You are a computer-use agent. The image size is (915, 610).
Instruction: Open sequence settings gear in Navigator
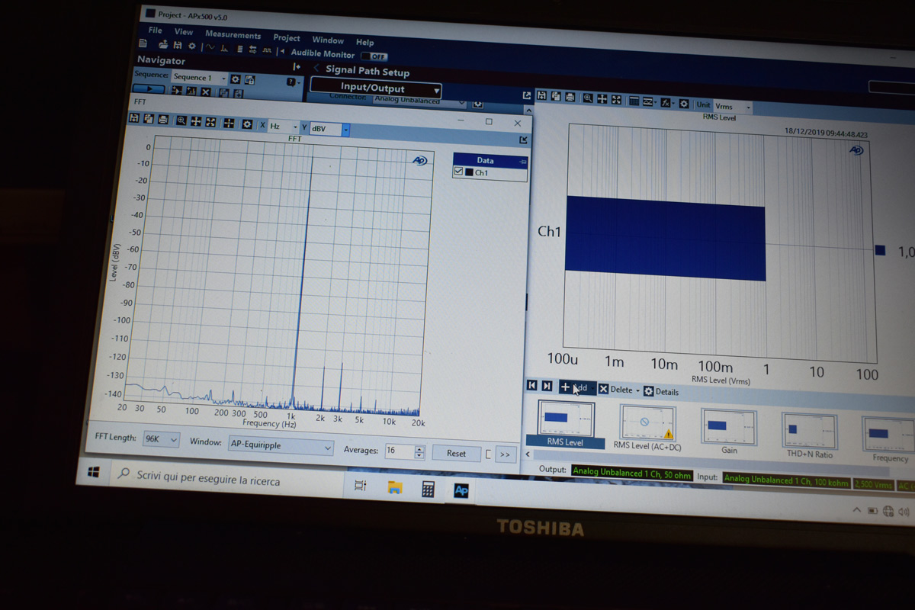[235, 79]
